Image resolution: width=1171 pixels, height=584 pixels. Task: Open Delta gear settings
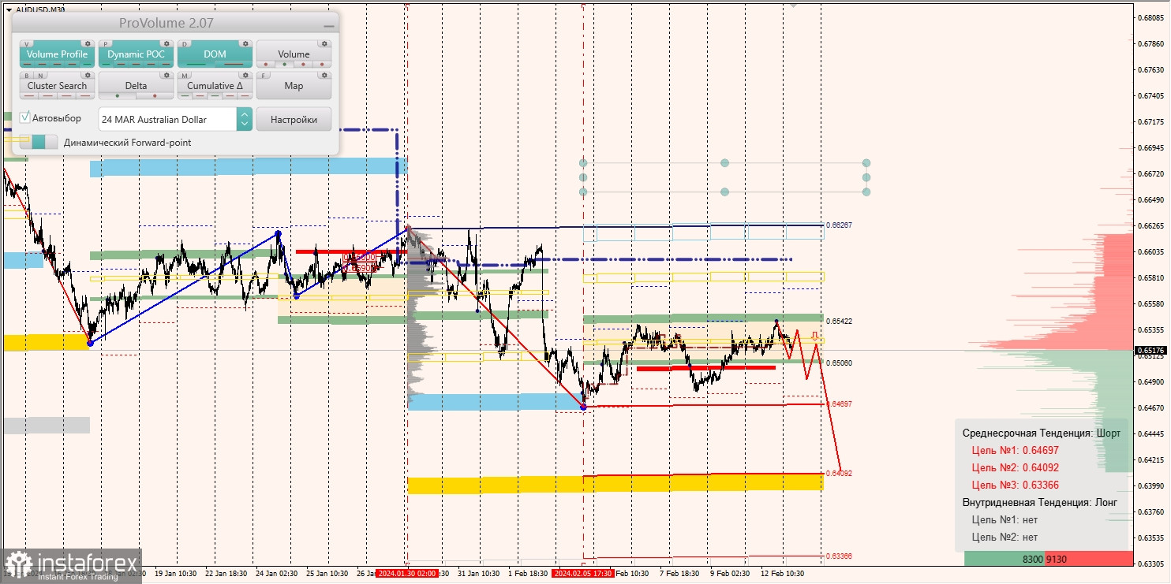pos(166,76)
